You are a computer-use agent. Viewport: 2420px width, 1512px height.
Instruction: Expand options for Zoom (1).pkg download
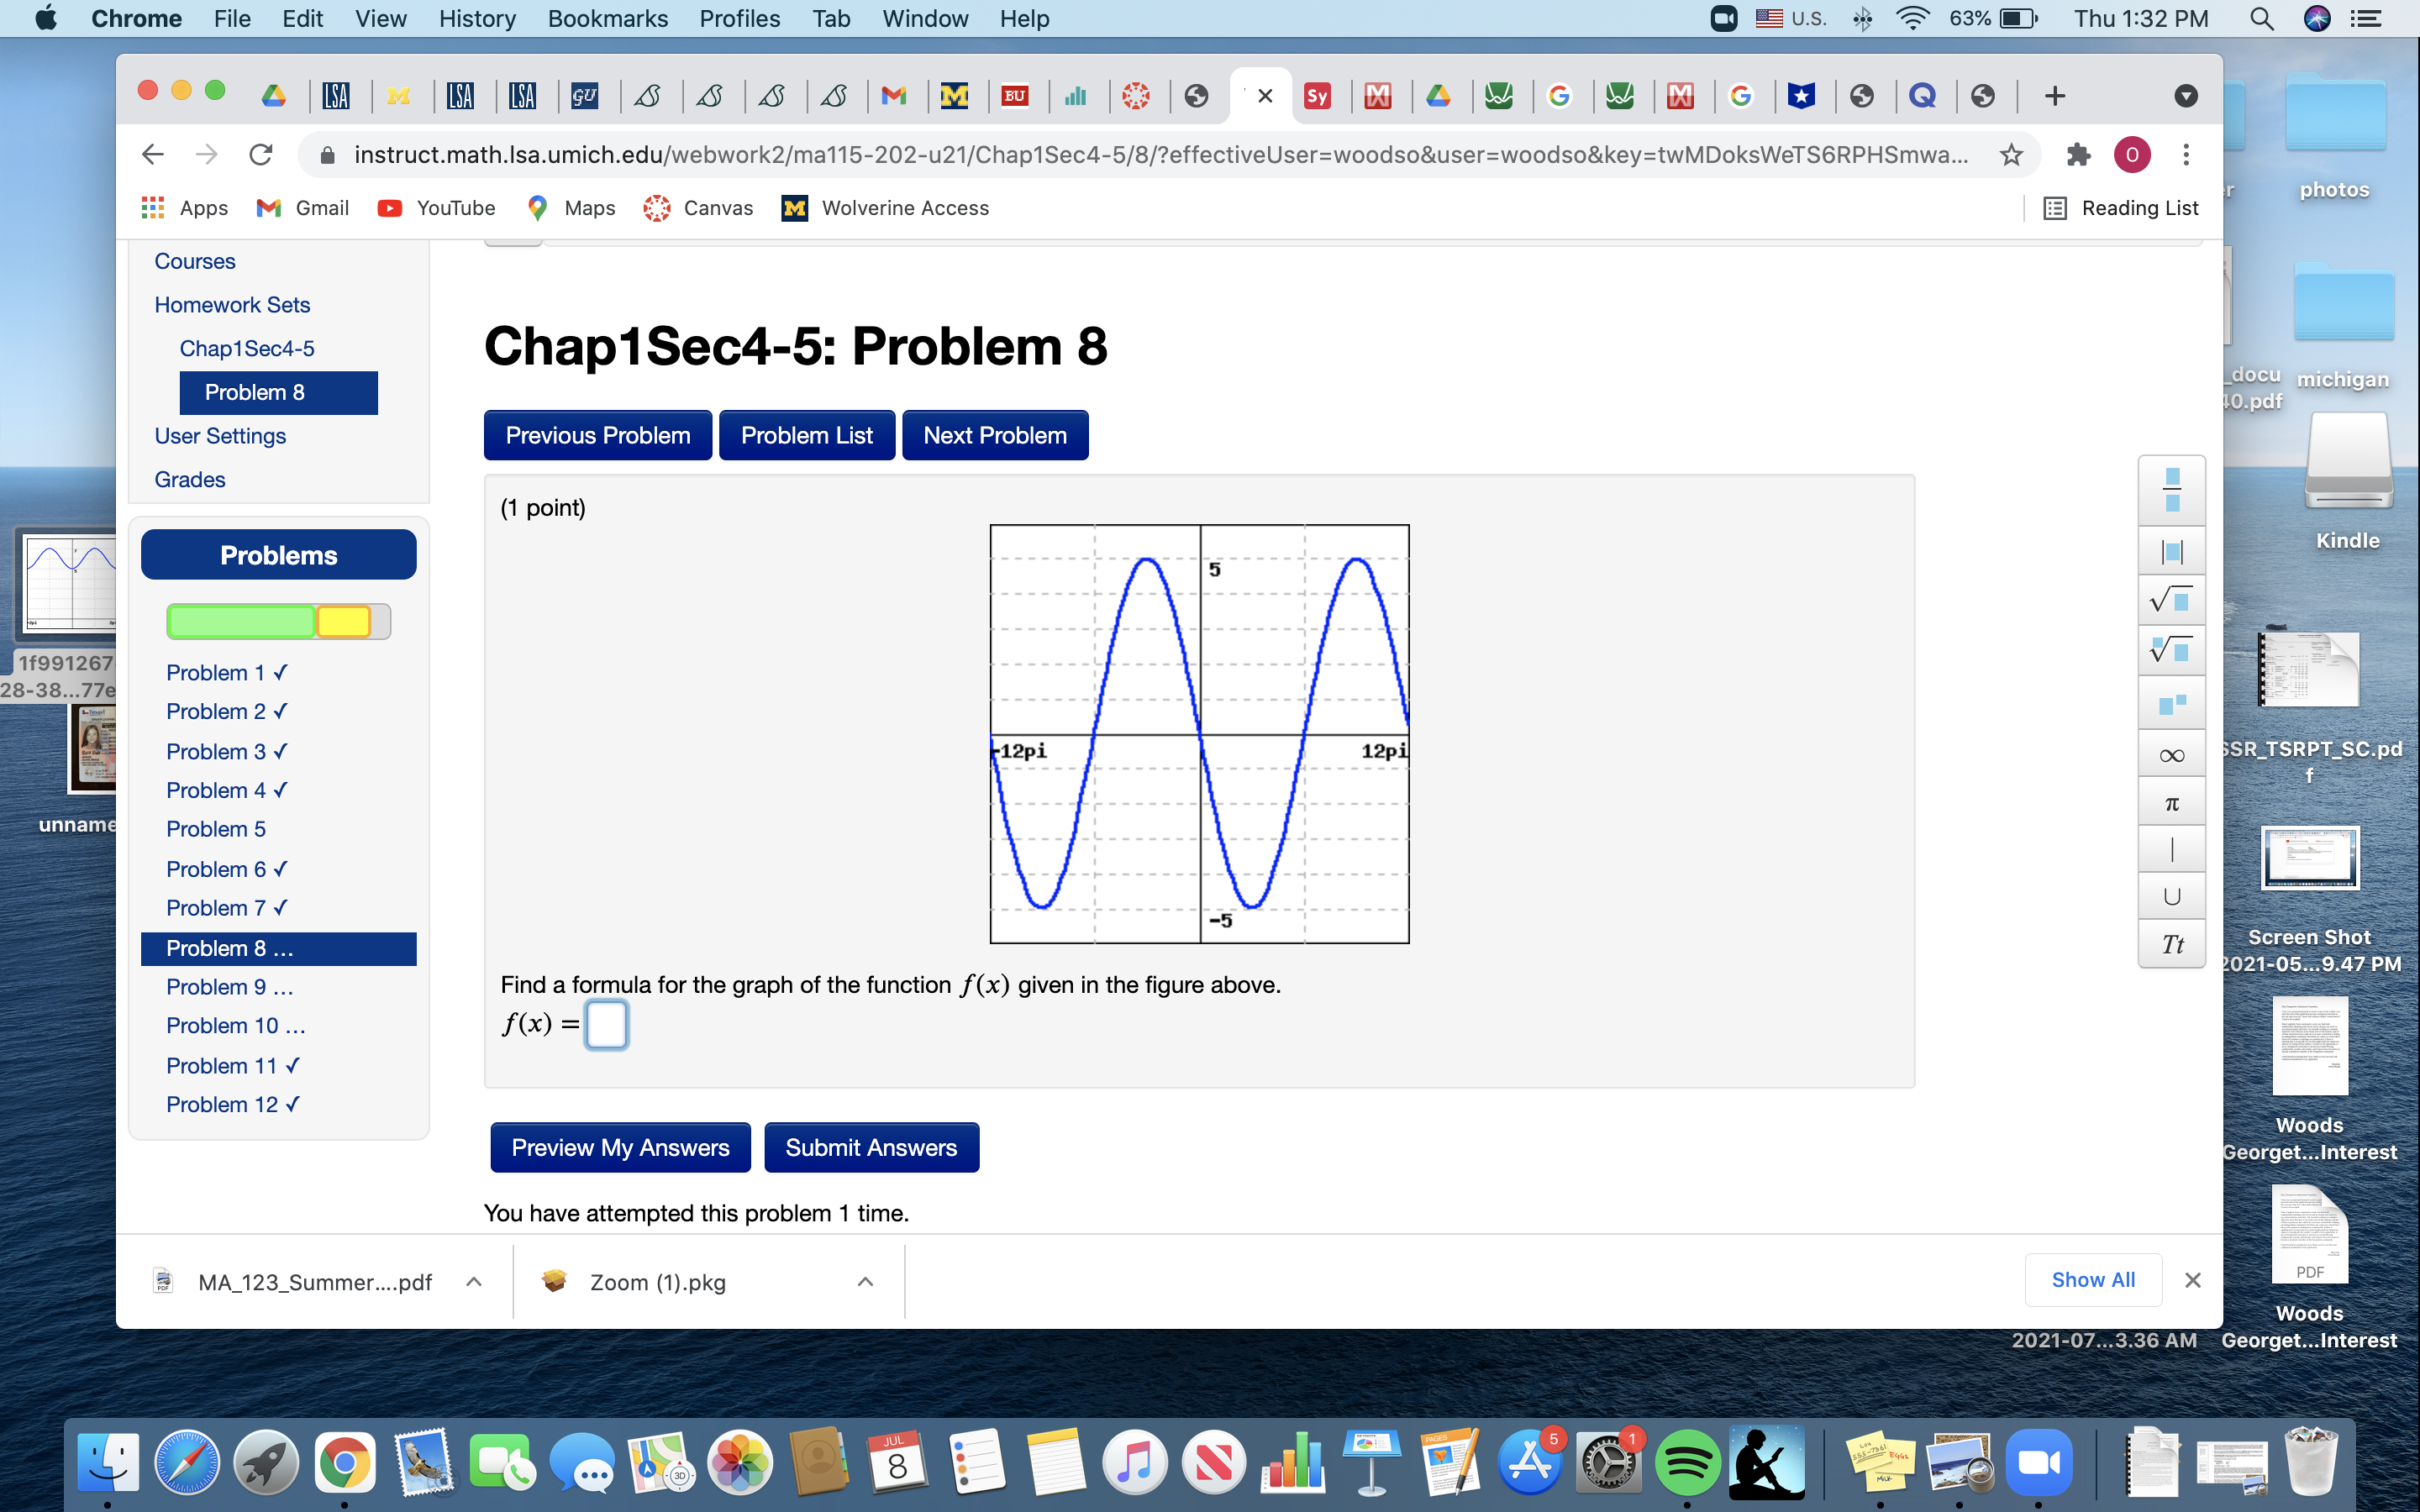[x=865, y=1282]
